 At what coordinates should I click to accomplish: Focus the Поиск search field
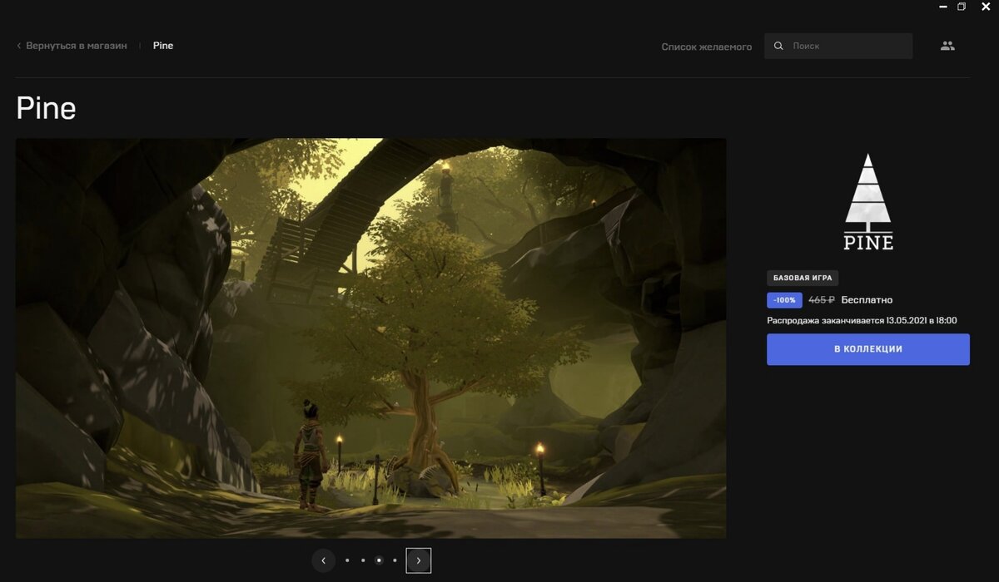[838, 46]
